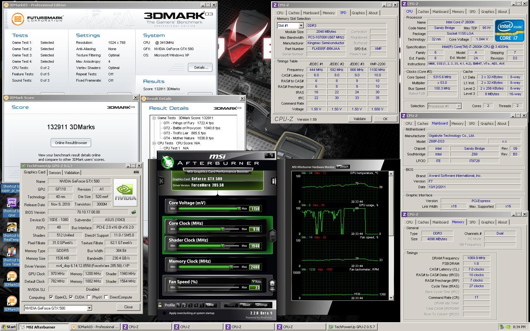Click the GPU-Z screenshot camera icon

[x=136, y=172]
